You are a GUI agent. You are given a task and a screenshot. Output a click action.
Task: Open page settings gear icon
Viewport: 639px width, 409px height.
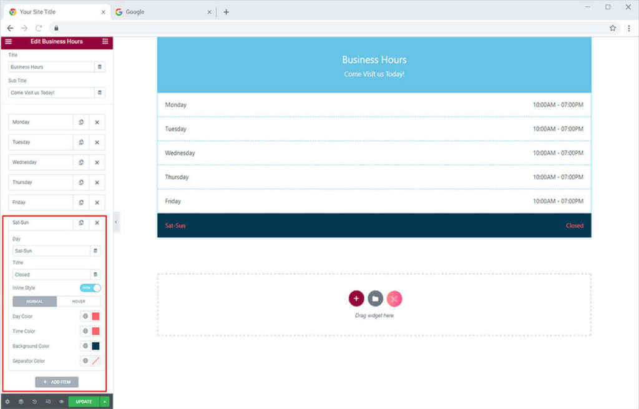7,402
